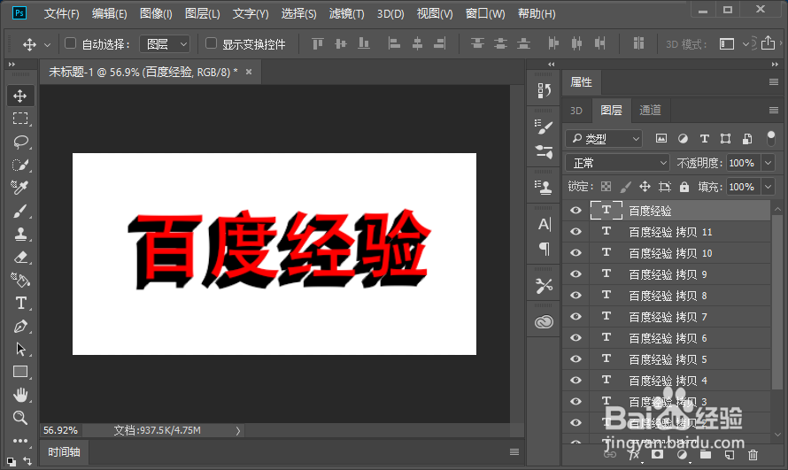Open the History panel icon
The width and height of the screenshot is (788, 470).
coord(544,91)
